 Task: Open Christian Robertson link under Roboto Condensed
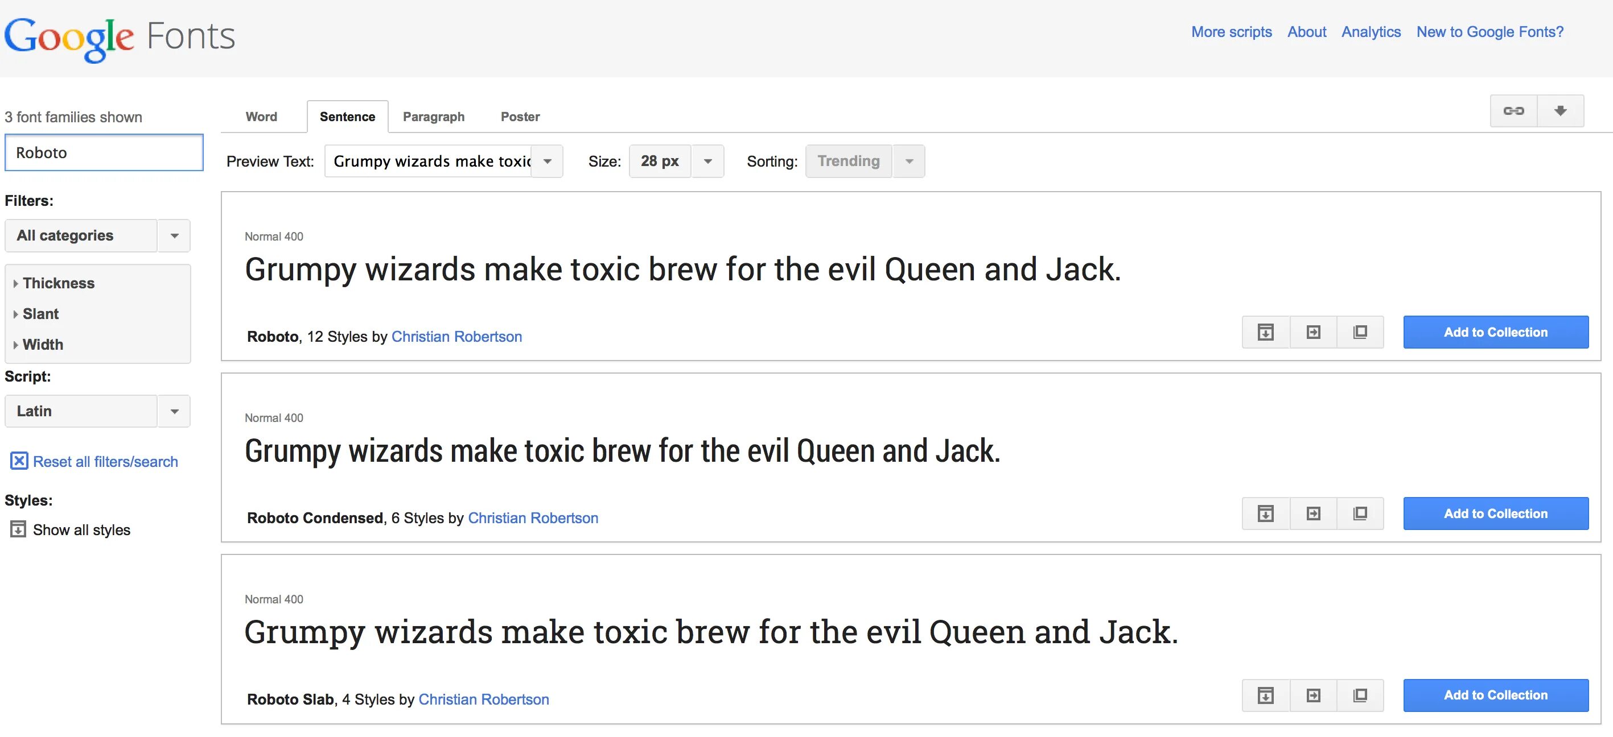click(x=533, y=518)
